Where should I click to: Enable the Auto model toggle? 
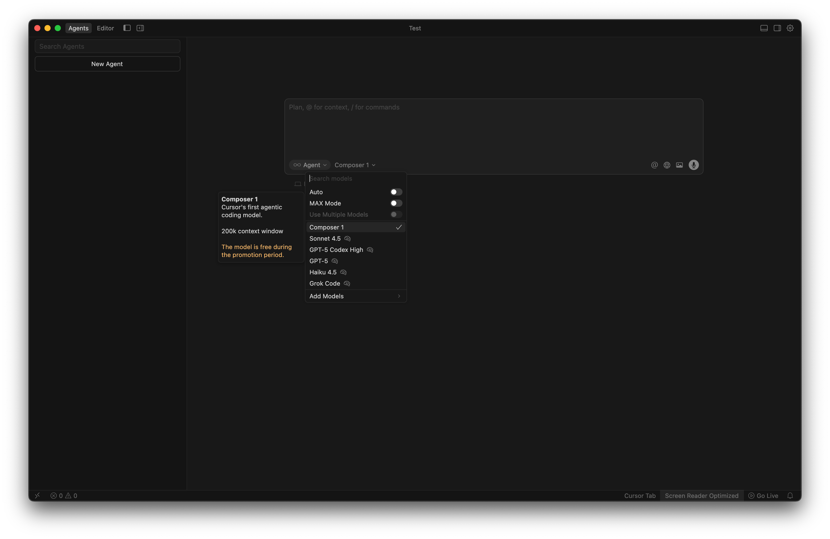(x=396, y=192)
